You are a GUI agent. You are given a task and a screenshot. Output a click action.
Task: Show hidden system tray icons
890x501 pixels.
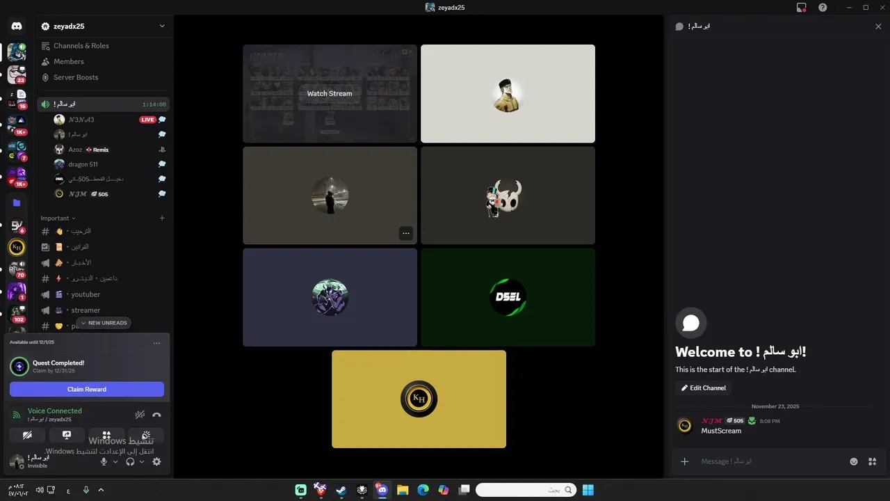[101, 490]
